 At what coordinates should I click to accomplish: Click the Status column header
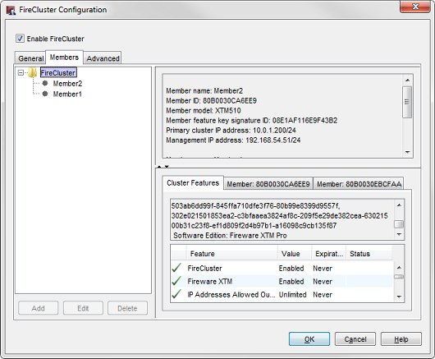coord(369,254)
